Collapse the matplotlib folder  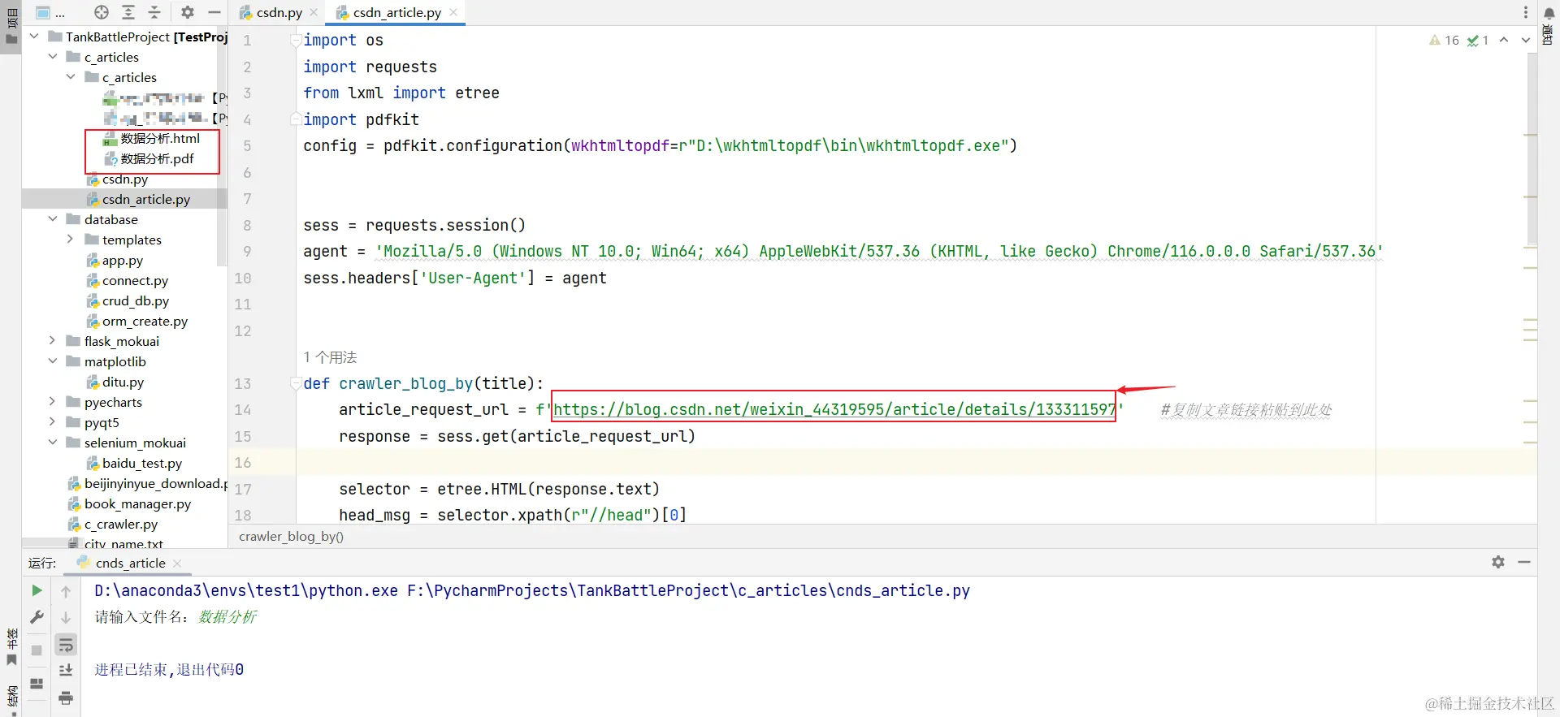(53, 361)
